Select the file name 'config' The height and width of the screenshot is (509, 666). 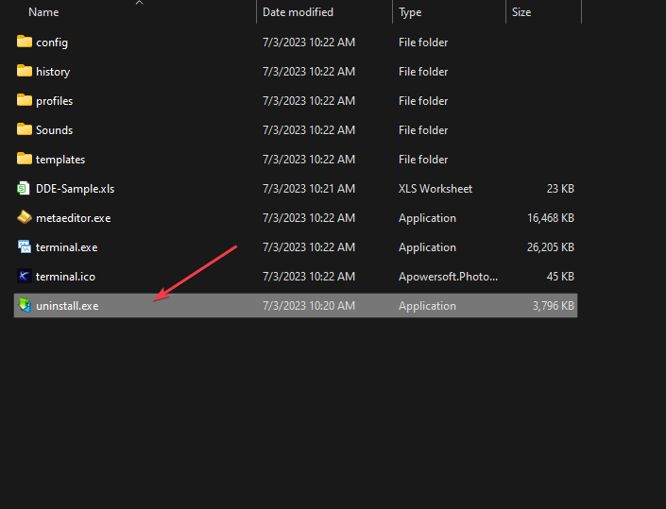coord(52,42)
